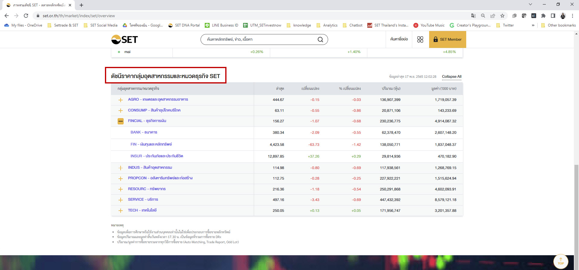Bookmark this page with the star icon
This screenshot has width=579, height=270.
coord(502,16)
